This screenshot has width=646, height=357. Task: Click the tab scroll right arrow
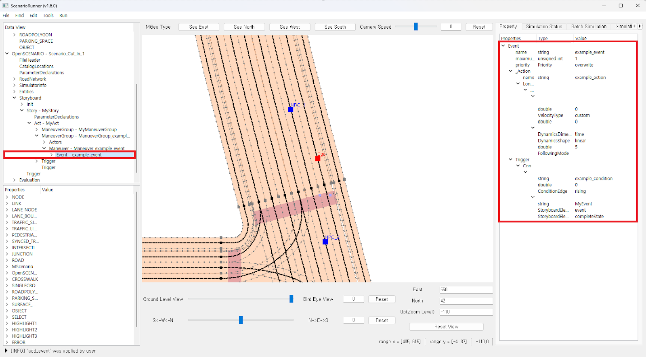640,26
